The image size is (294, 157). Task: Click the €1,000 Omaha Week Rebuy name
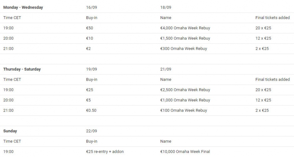coord(185,100)
